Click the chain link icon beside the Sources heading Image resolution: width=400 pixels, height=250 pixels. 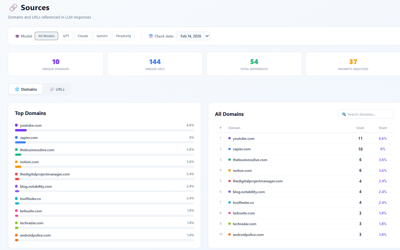click(x=13, y=7)
